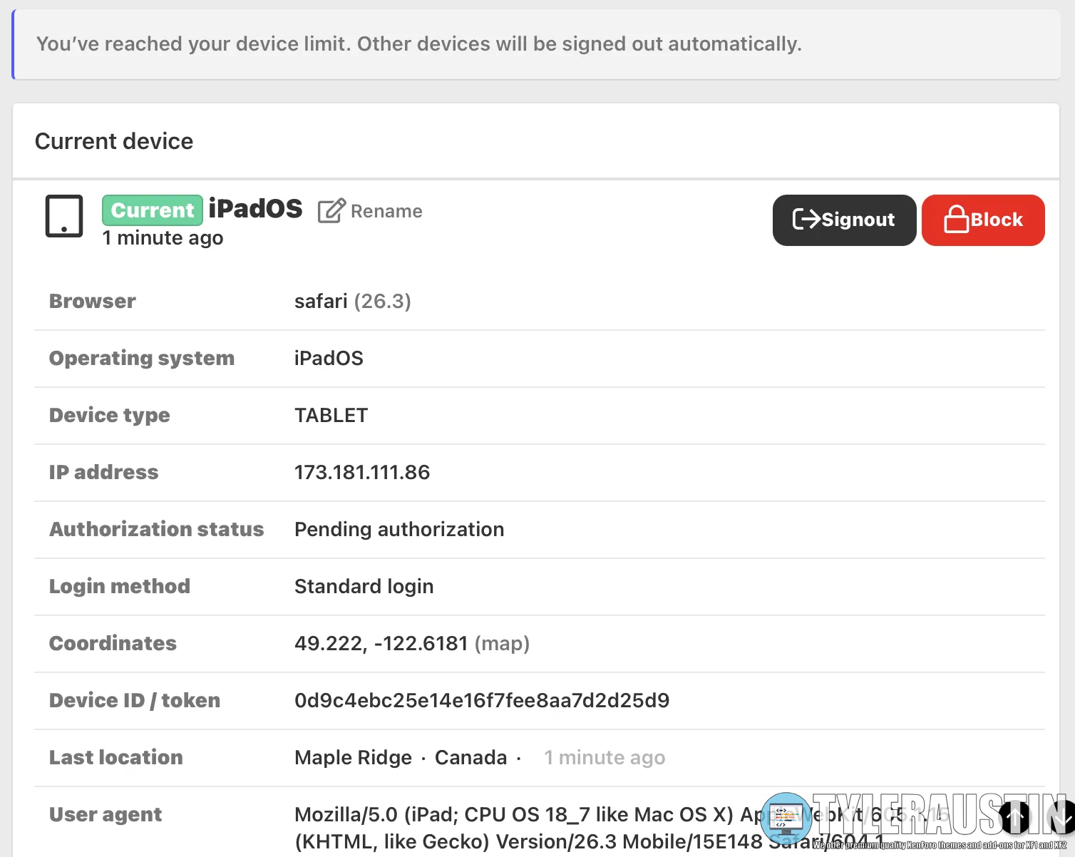Viewport: 1075px width, 857px height.
Task: Click the scroll-to-bottom arrow button
Action: [1064, 817]
